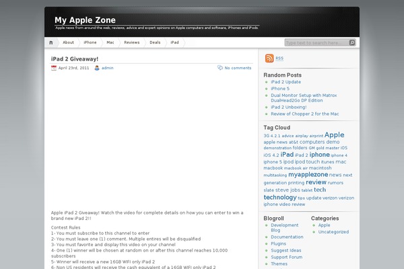Open the Mac menu item
Image resolution: width=404 pixels, height=269 pixels.
[x=110, y=42]
